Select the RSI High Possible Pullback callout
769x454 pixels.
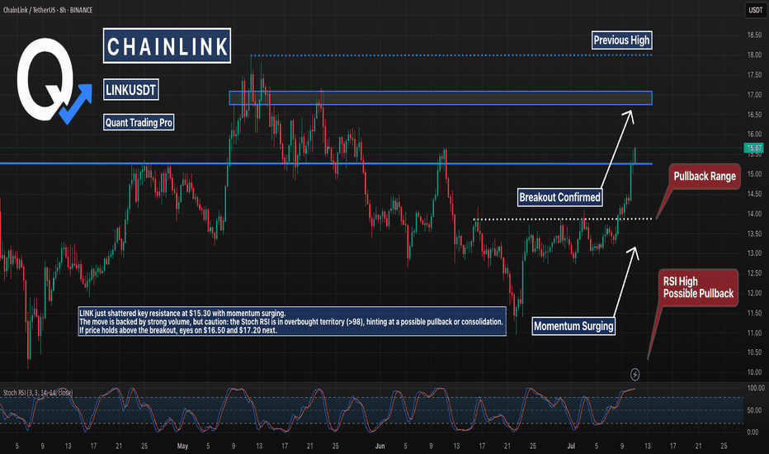pyautogui.click(x=698, y=287)
